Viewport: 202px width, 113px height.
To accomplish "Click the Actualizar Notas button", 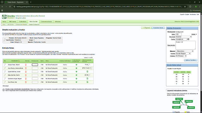I will [x=158, y=28].
